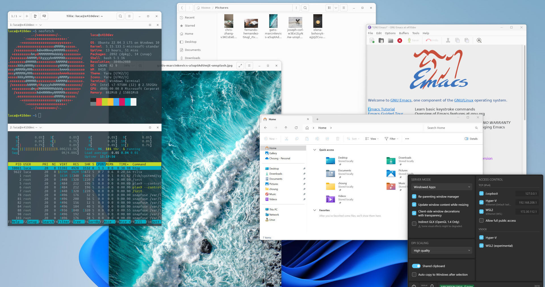Open the Server Mode Windowed Apps dropdown
545x287 pixels.
point(441,187)
